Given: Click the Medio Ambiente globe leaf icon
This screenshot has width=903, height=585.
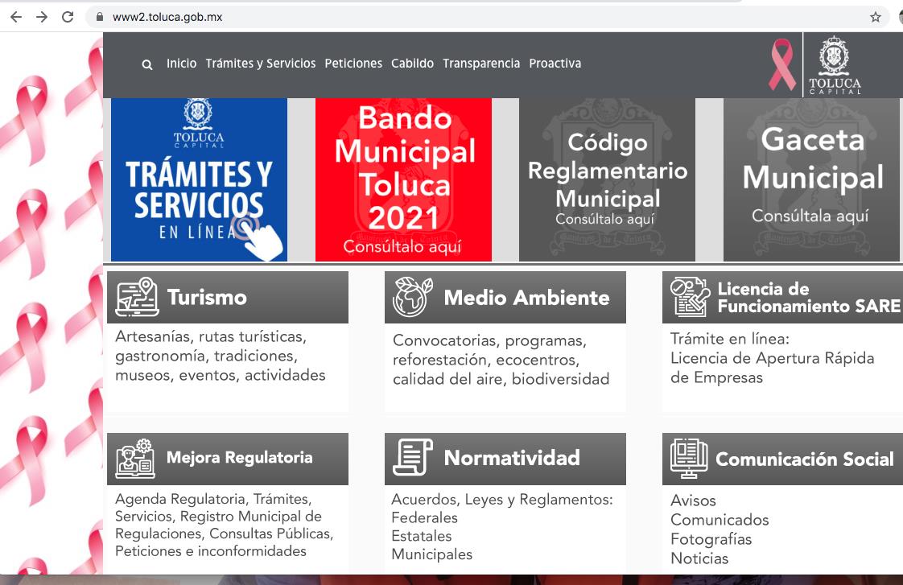Looking at the screenshot, I should coord(412,297).
